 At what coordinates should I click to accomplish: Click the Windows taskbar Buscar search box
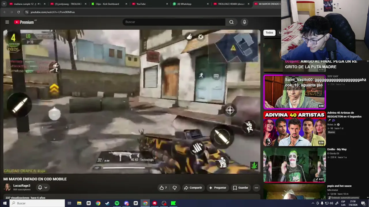[x=38, y=203]
